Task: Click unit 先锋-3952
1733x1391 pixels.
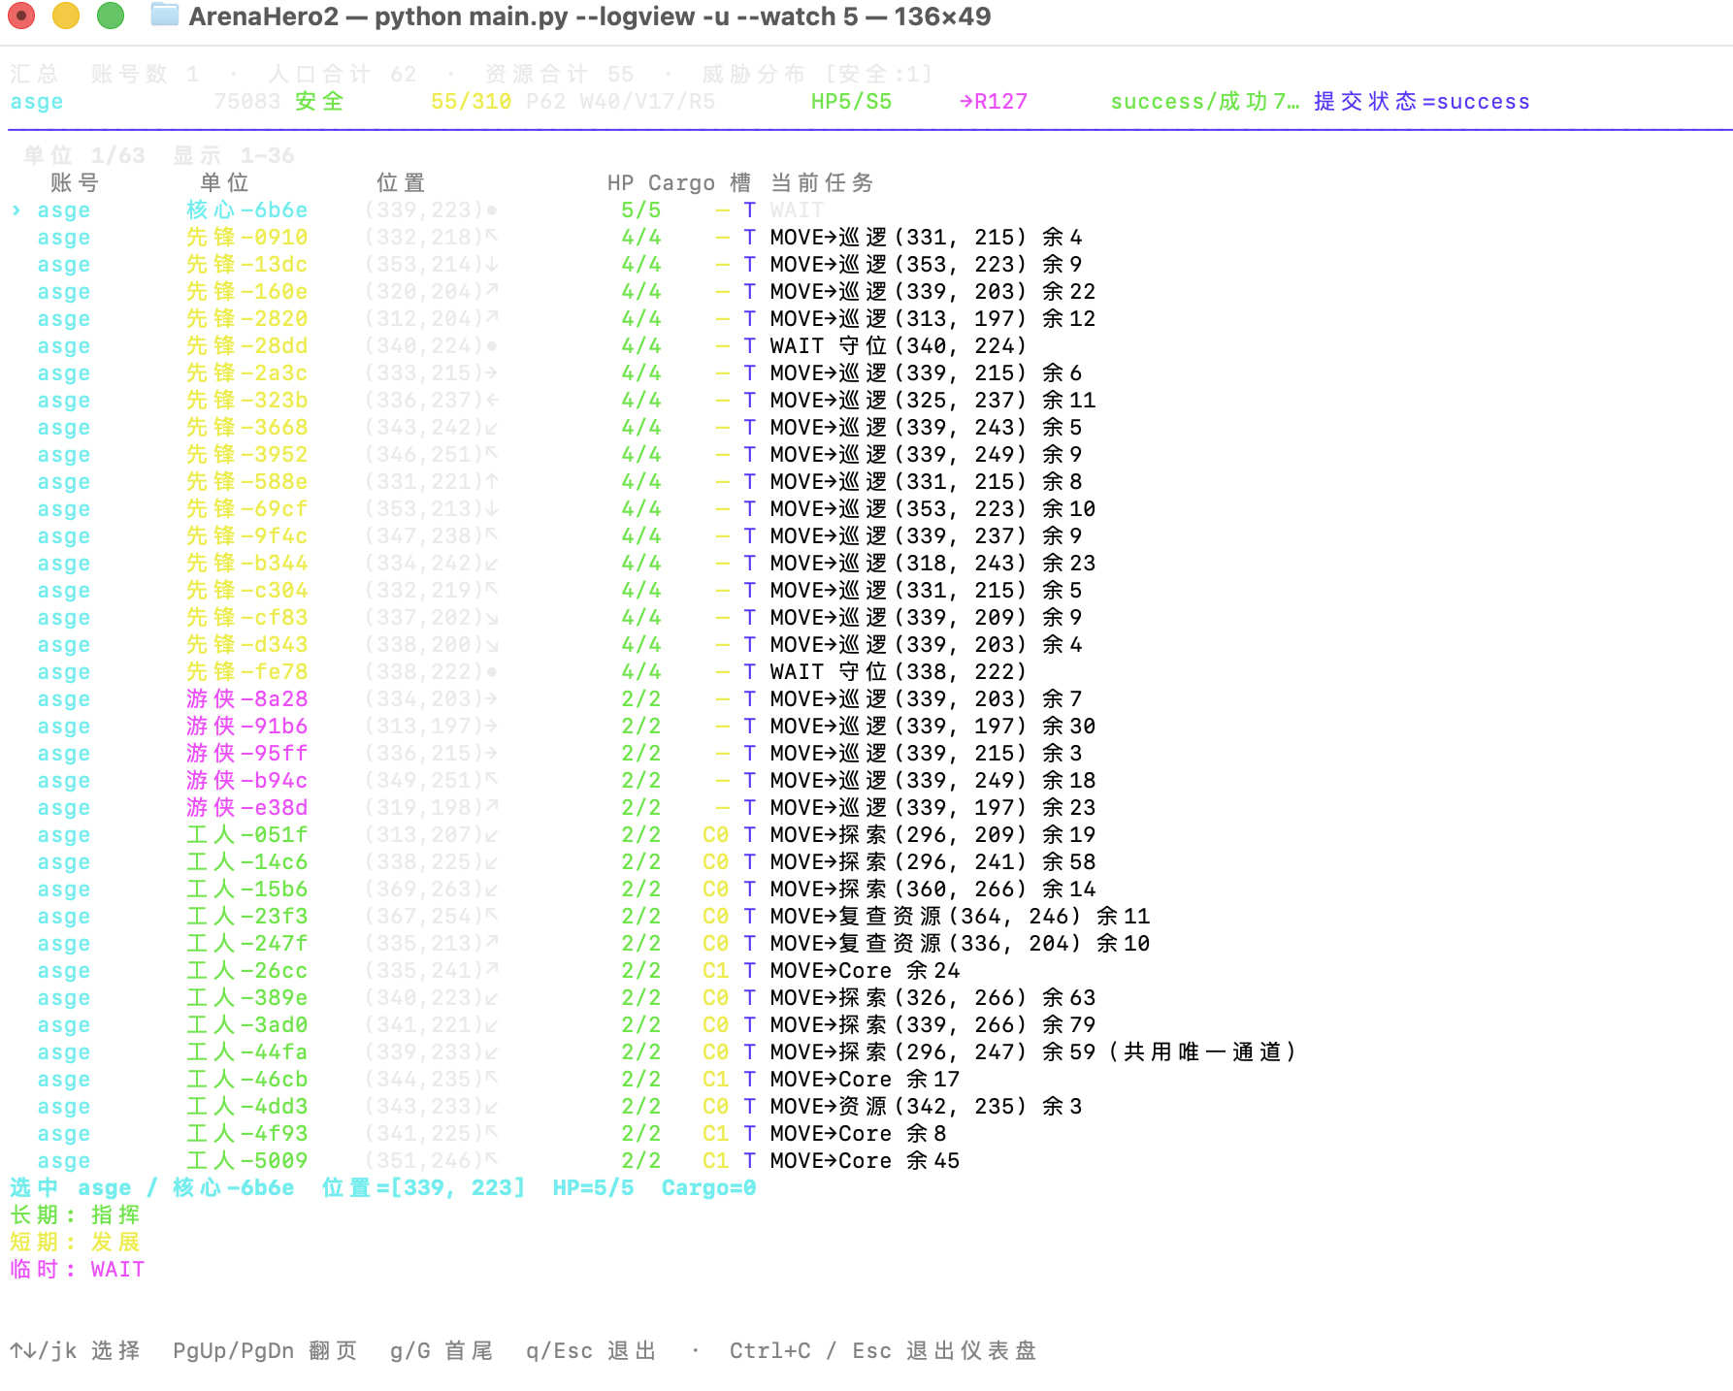Action: tap(246, 454)
